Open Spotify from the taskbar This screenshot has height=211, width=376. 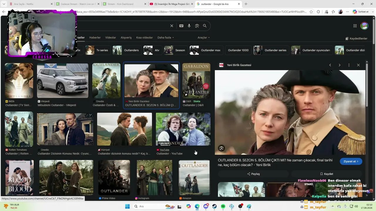coord(223,206)
